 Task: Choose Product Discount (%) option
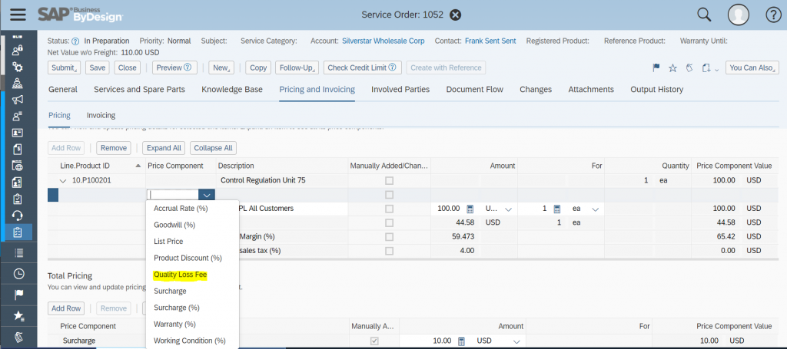point(188,258)
